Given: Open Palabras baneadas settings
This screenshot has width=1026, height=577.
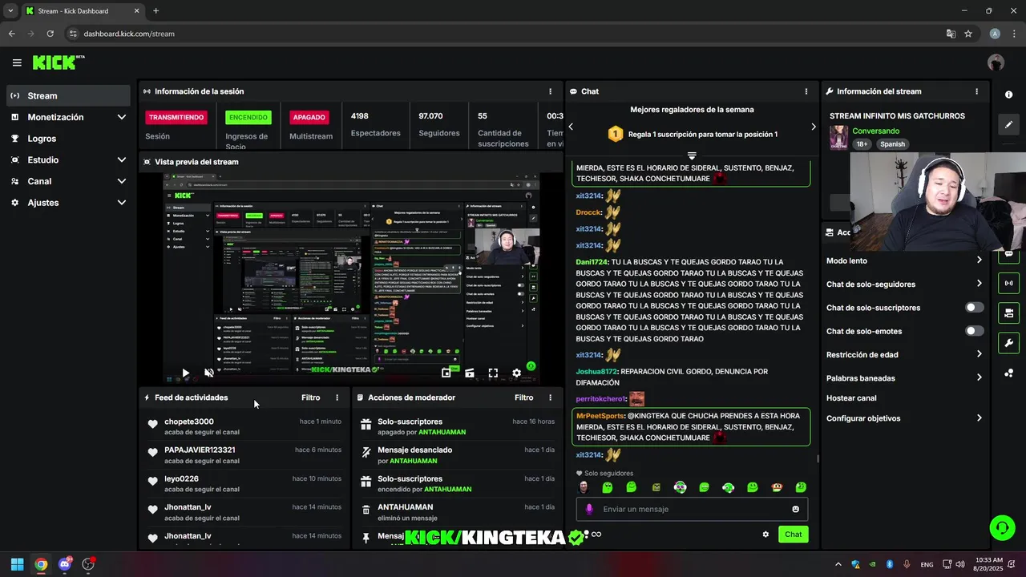Looking at the screenshot, I should coord(904,377).
